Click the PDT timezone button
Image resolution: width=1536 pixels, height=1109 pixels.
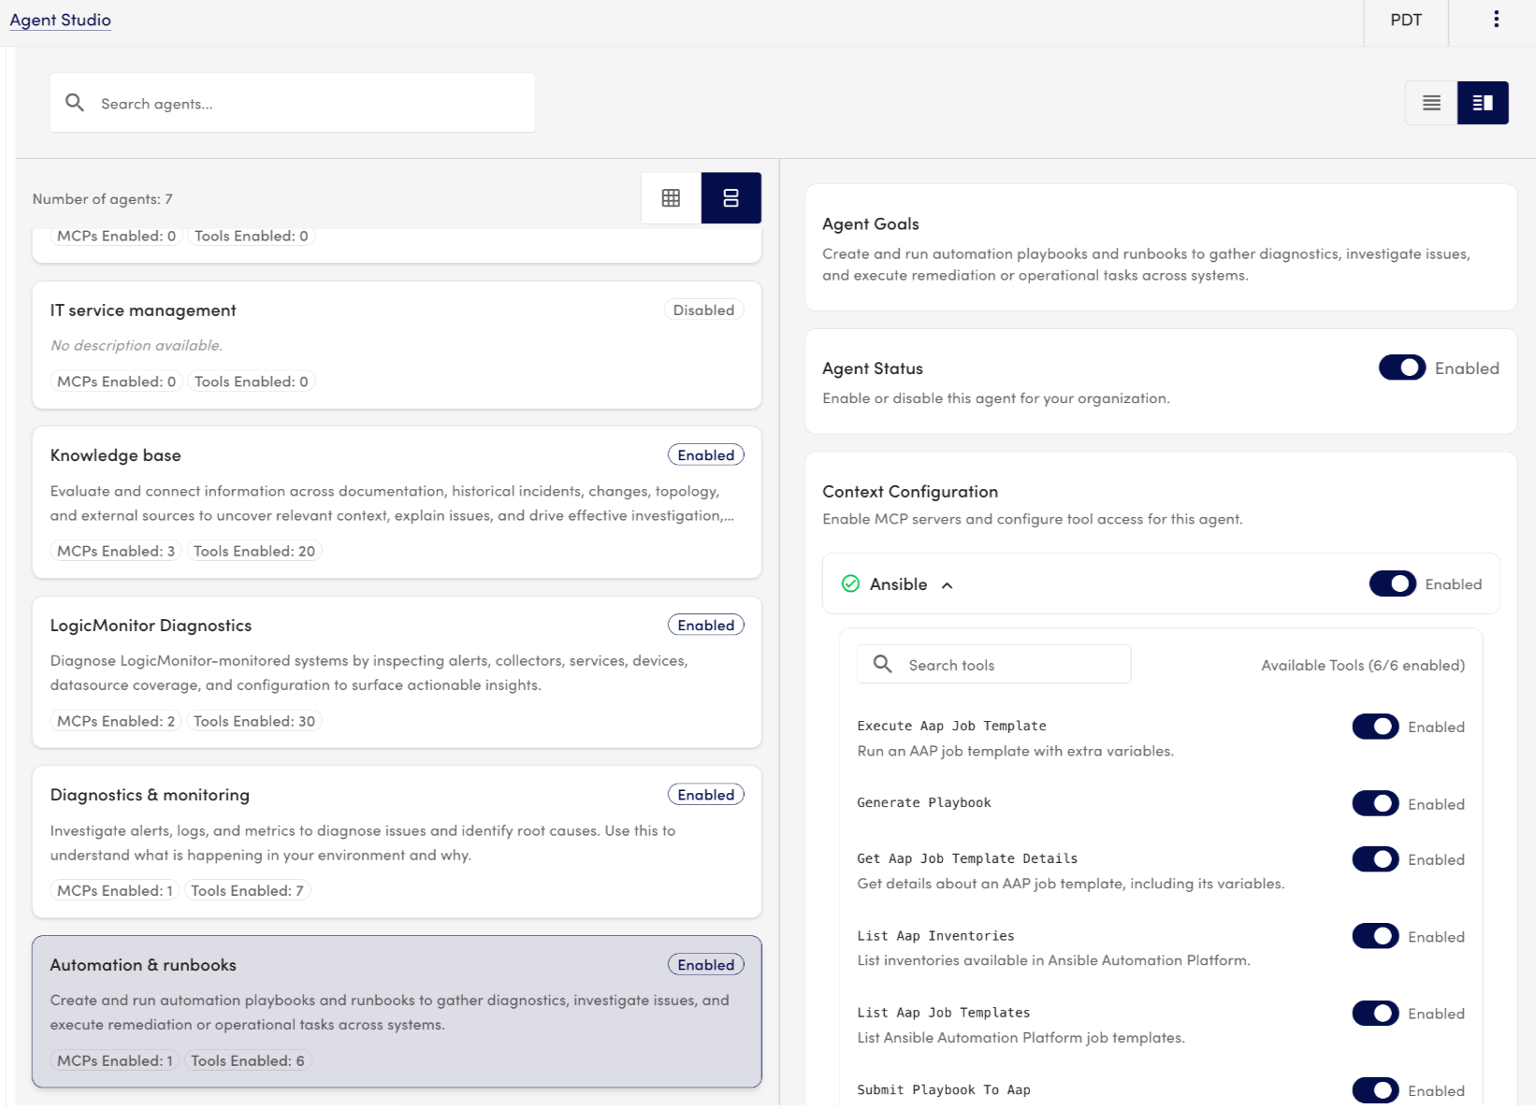click(1406, 21)
